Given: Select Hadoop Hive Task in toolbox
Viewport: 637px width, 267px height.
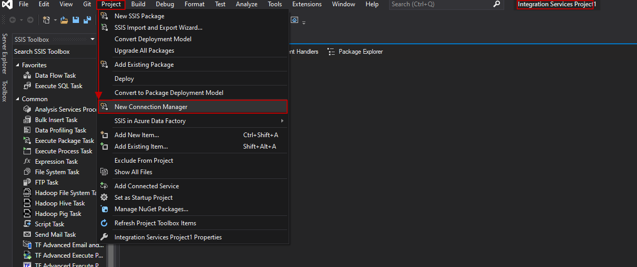Looking at the screenshot, I should 60,203.
